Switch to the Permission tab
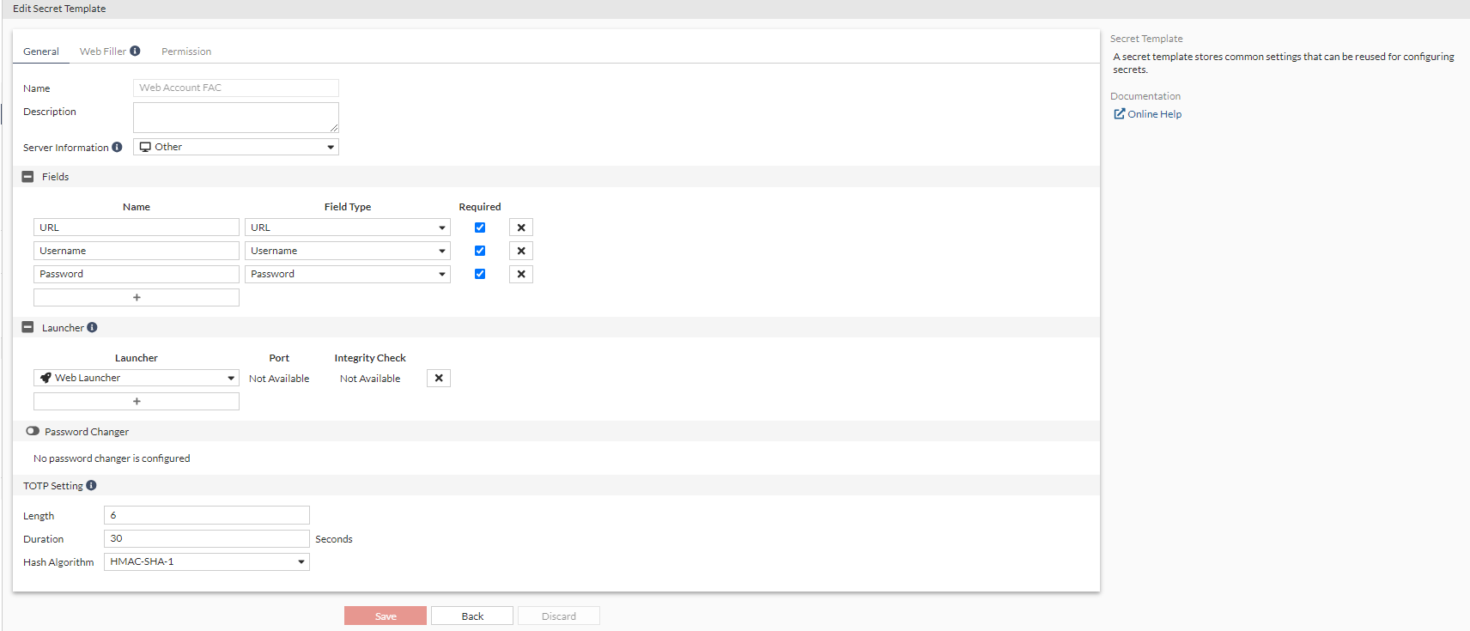1470x631 pixels. [186, 52]
